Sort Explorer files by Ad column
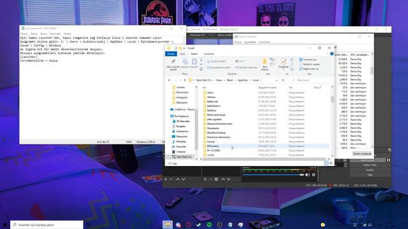 (204, 88)
